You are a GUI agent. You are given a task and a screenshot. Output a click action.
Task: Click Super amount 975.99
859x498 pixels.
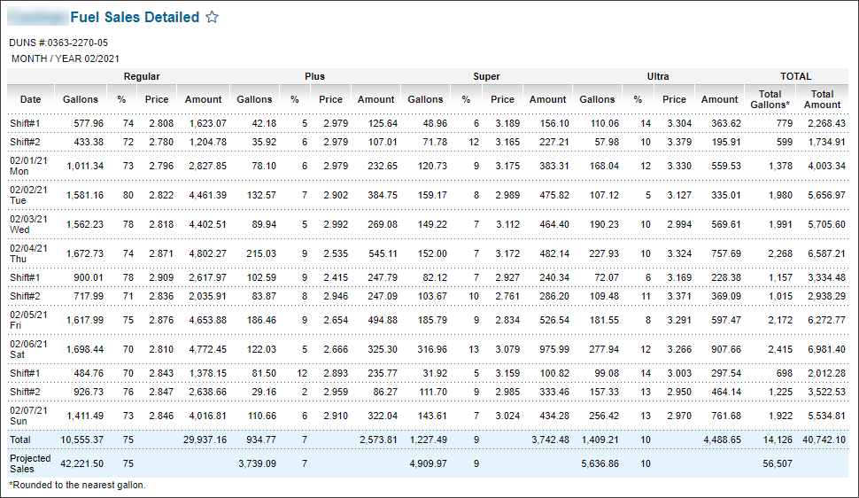click(x=554, y=349)
